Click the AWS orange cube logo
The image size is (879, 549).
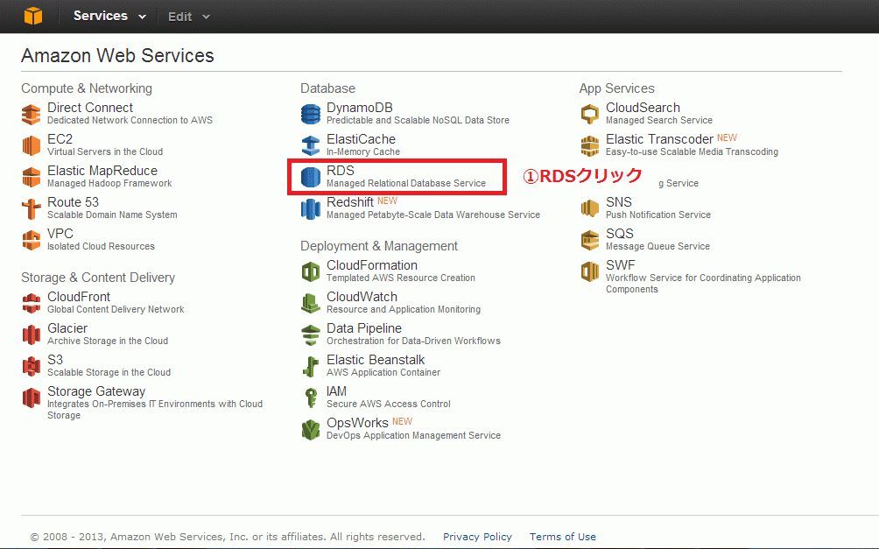(x=33, y=16)
